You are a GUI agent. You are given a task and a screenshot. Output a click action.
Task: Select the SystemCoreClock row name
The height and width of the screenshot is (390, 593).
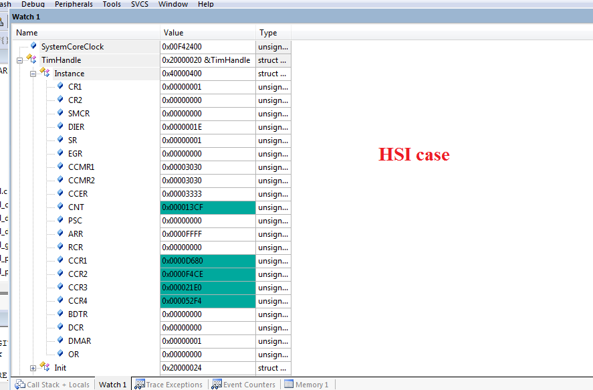pyautogui.click(x=73, y=47)
